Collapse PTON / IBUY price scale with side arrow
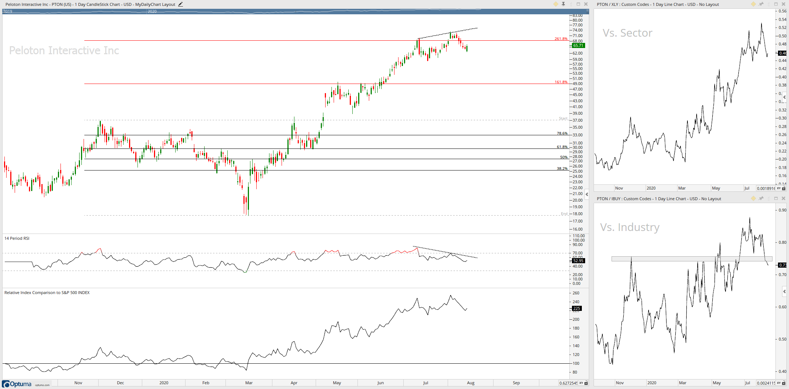 [784, 292]
